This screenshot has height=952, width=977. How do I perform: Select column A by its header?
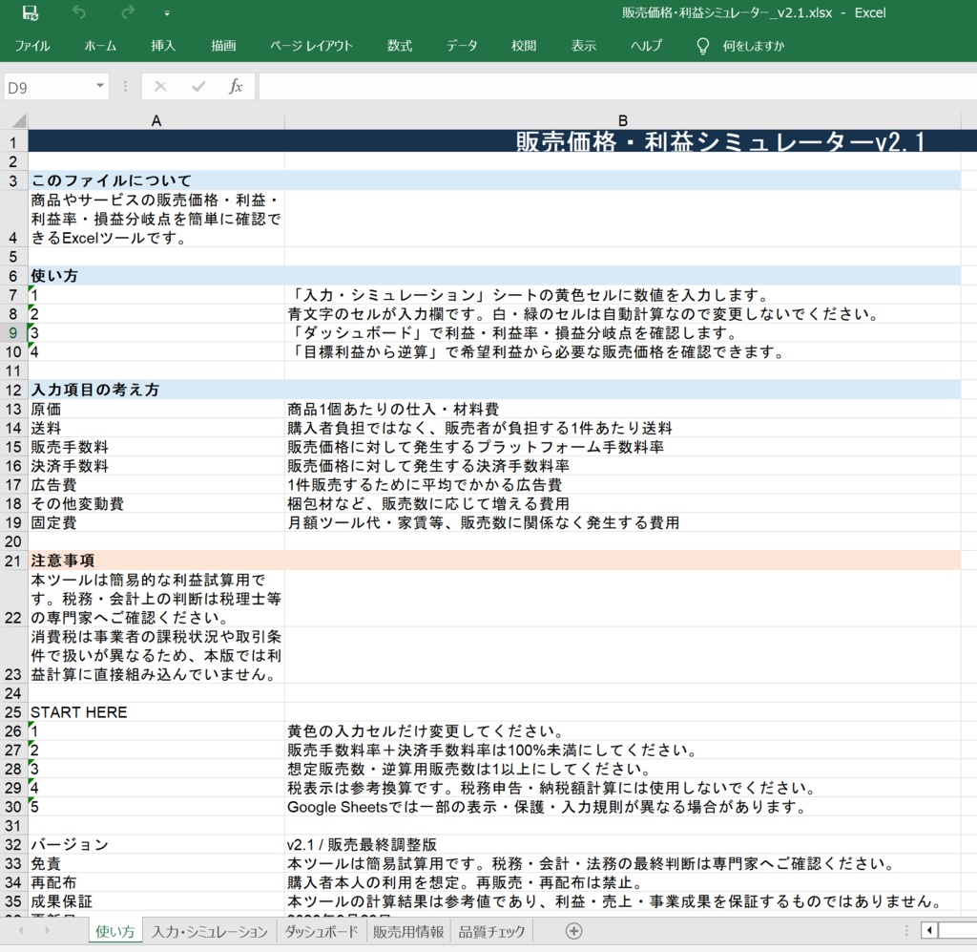click(156, 120)
